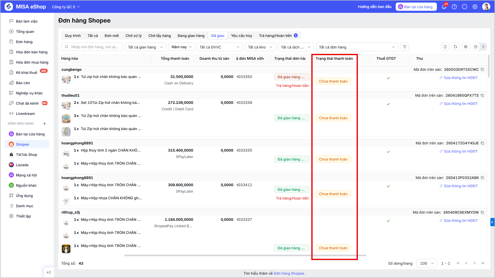Collapse the left sidebar menu
The height and width of the screenshot is (278, 495).
click(x=49, y=272)
